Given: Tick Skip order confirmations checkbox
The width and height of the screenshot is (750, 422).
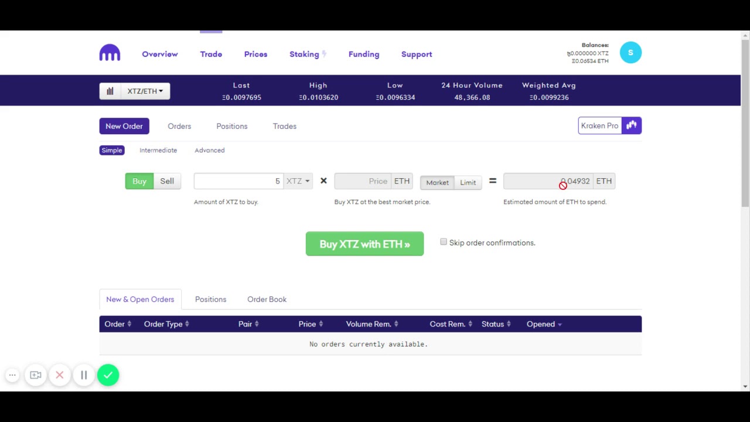Looking at the screenshot, I should pos(444,242).
